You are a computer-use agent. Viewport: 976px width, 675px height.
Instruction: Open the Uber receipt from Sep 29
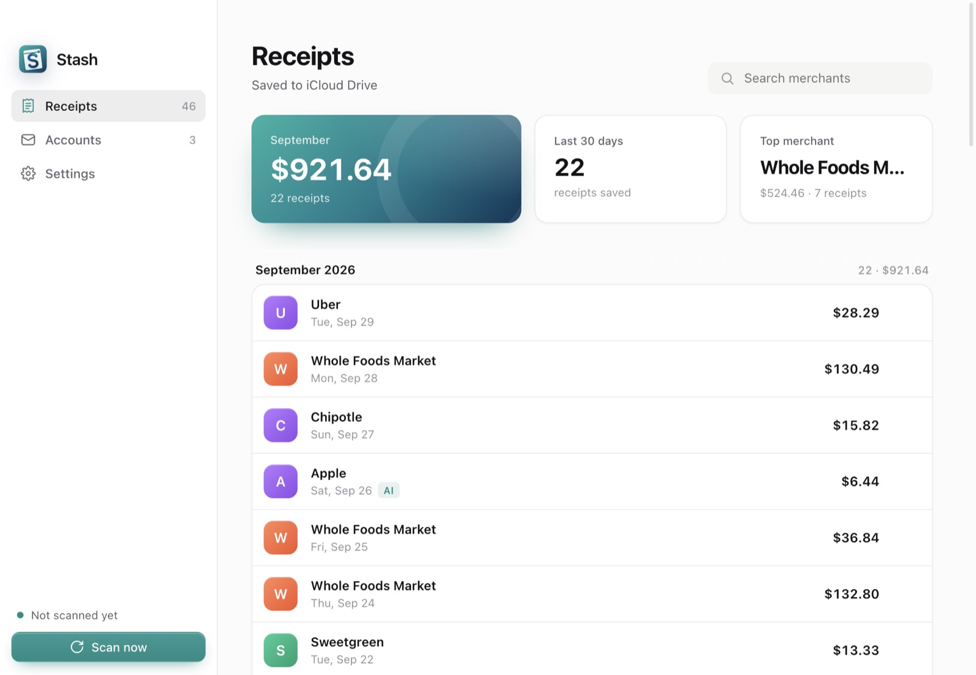(x=592, y=313)
